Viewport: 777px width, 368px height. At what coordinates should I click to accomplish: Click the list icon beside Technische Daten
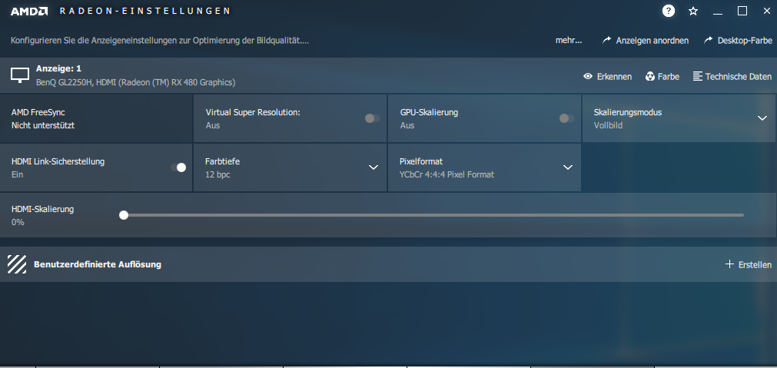698,76
